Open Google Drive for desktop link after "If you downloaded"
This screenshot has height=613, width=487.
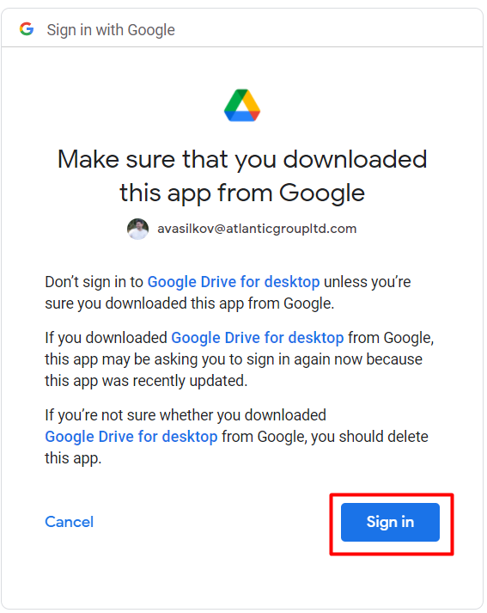pos(258,338)
